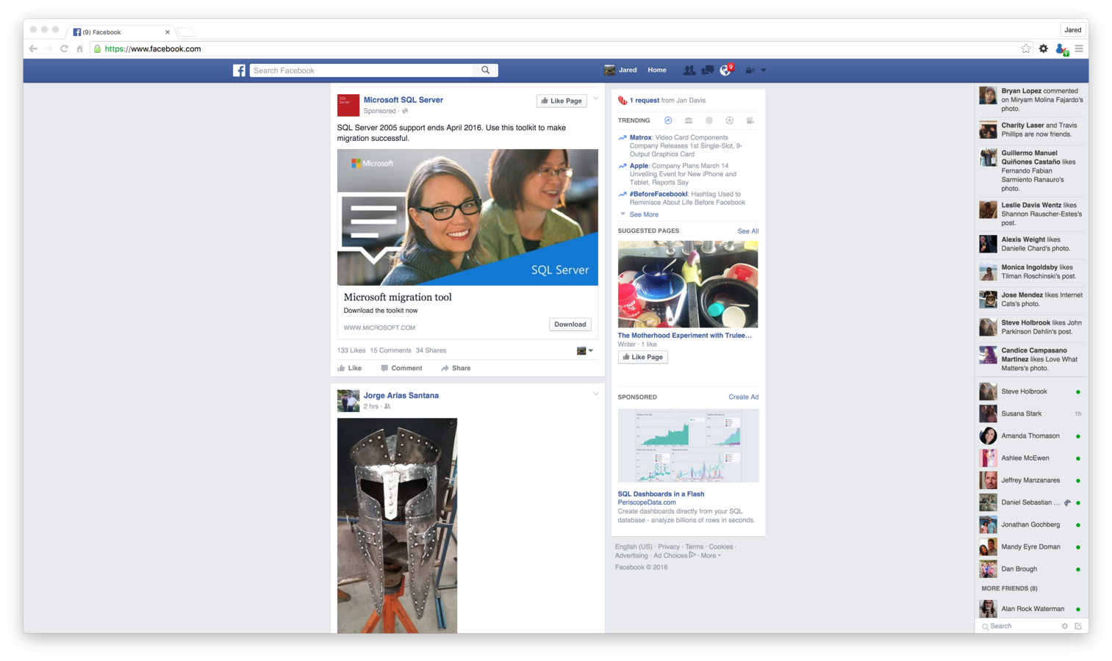The height and width of the screenshot is (661, 1112).
Task: Open the account dropdown arrow in header
Action: point(764,71)
